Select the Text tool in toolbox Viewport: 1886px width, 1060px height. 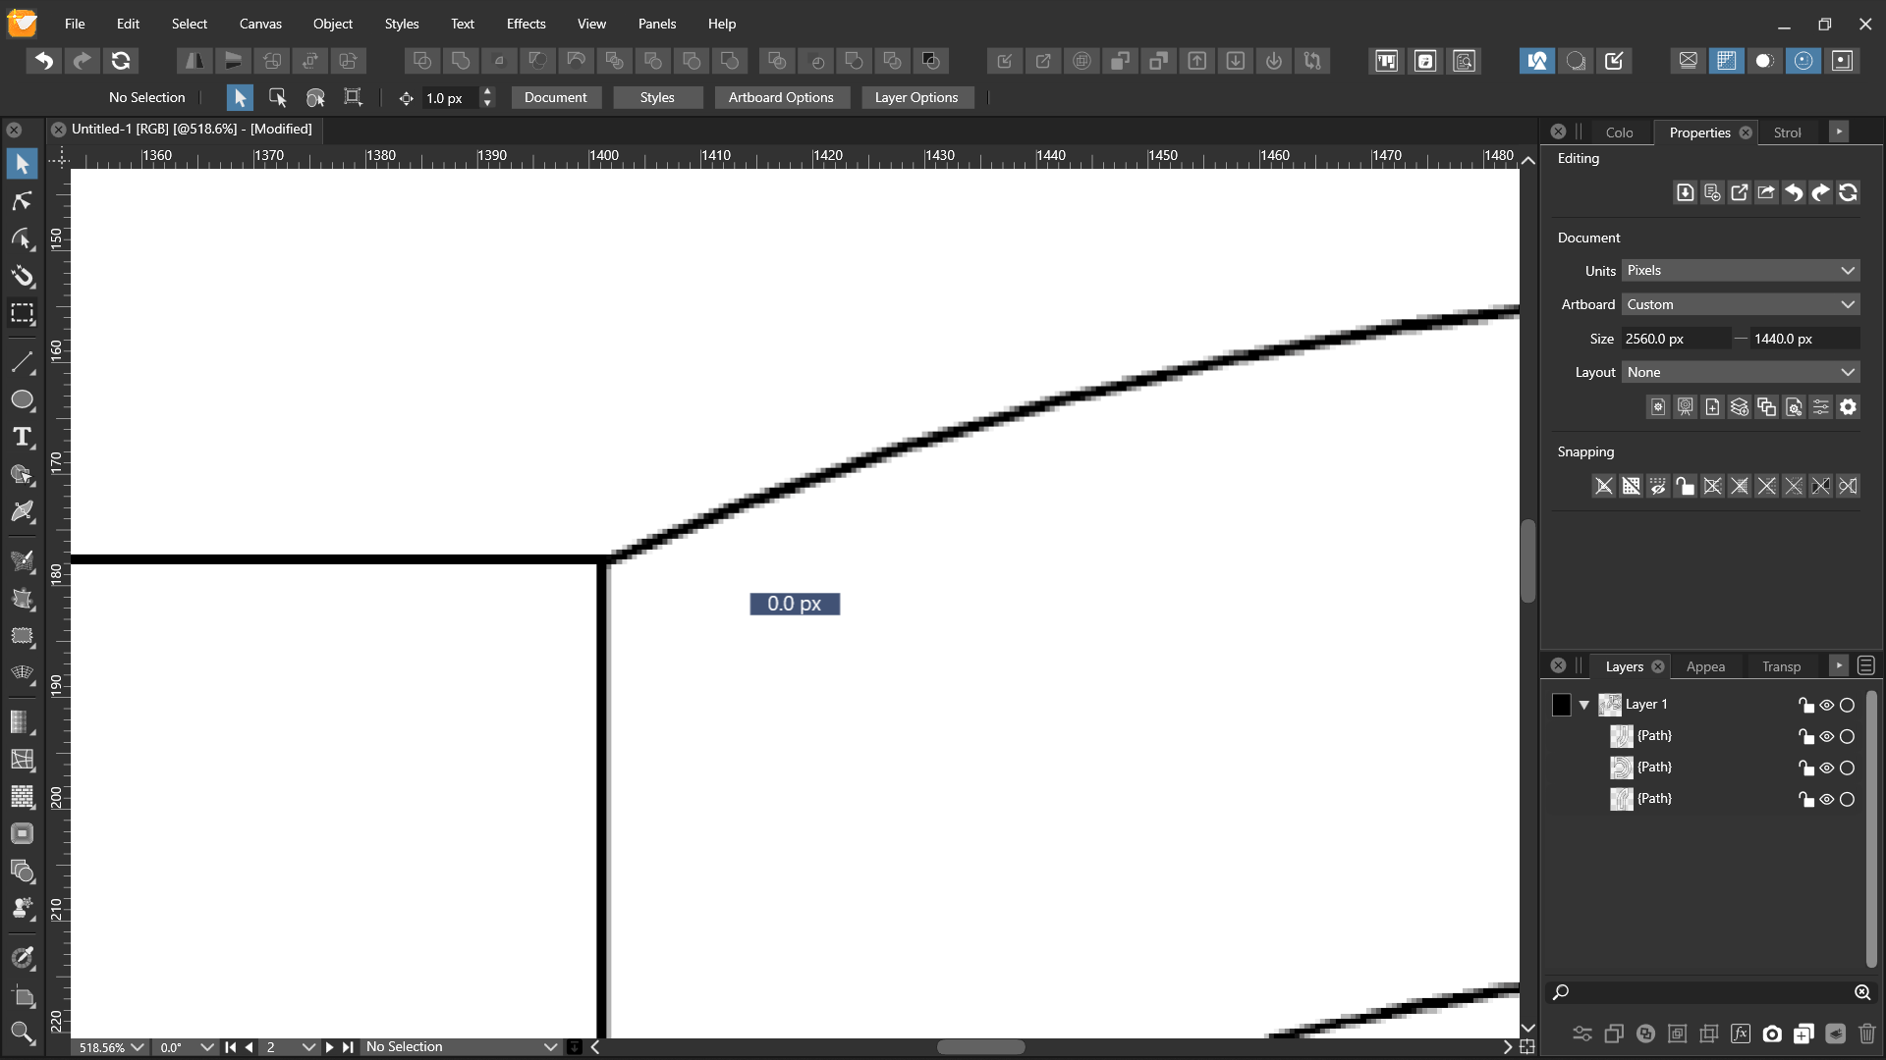tap(22, 438)
